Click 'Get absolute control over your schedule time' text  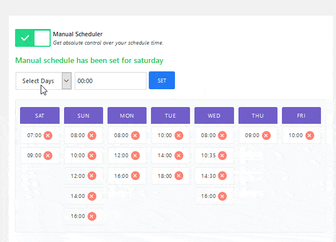pos(108,43)
